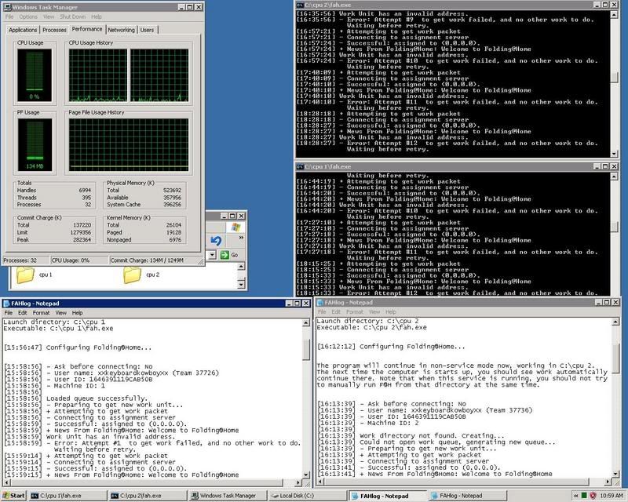The width and height of the screenshot is (628, 502).
Task: Click scroll-up arrow in cpu 2 console
Action: point(614,15)
